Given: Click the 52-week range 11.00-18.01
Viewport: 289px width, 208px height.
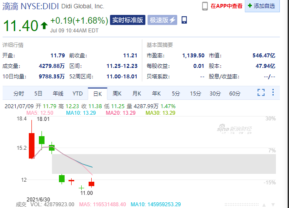Looking at the screenshot, I should [122, 77].
